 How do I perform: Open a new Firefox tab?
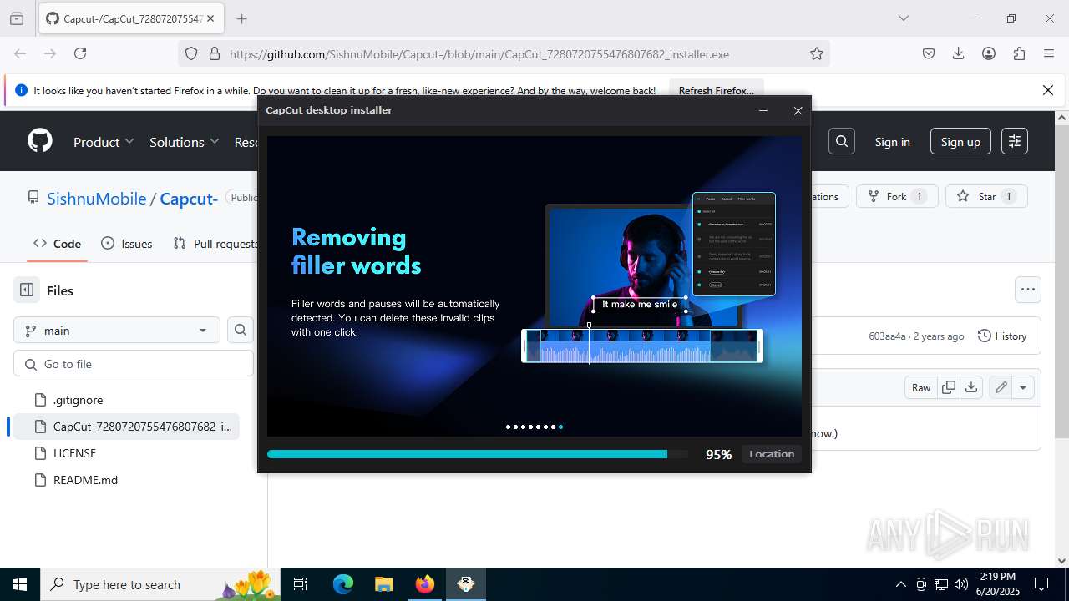coord(242,18)
